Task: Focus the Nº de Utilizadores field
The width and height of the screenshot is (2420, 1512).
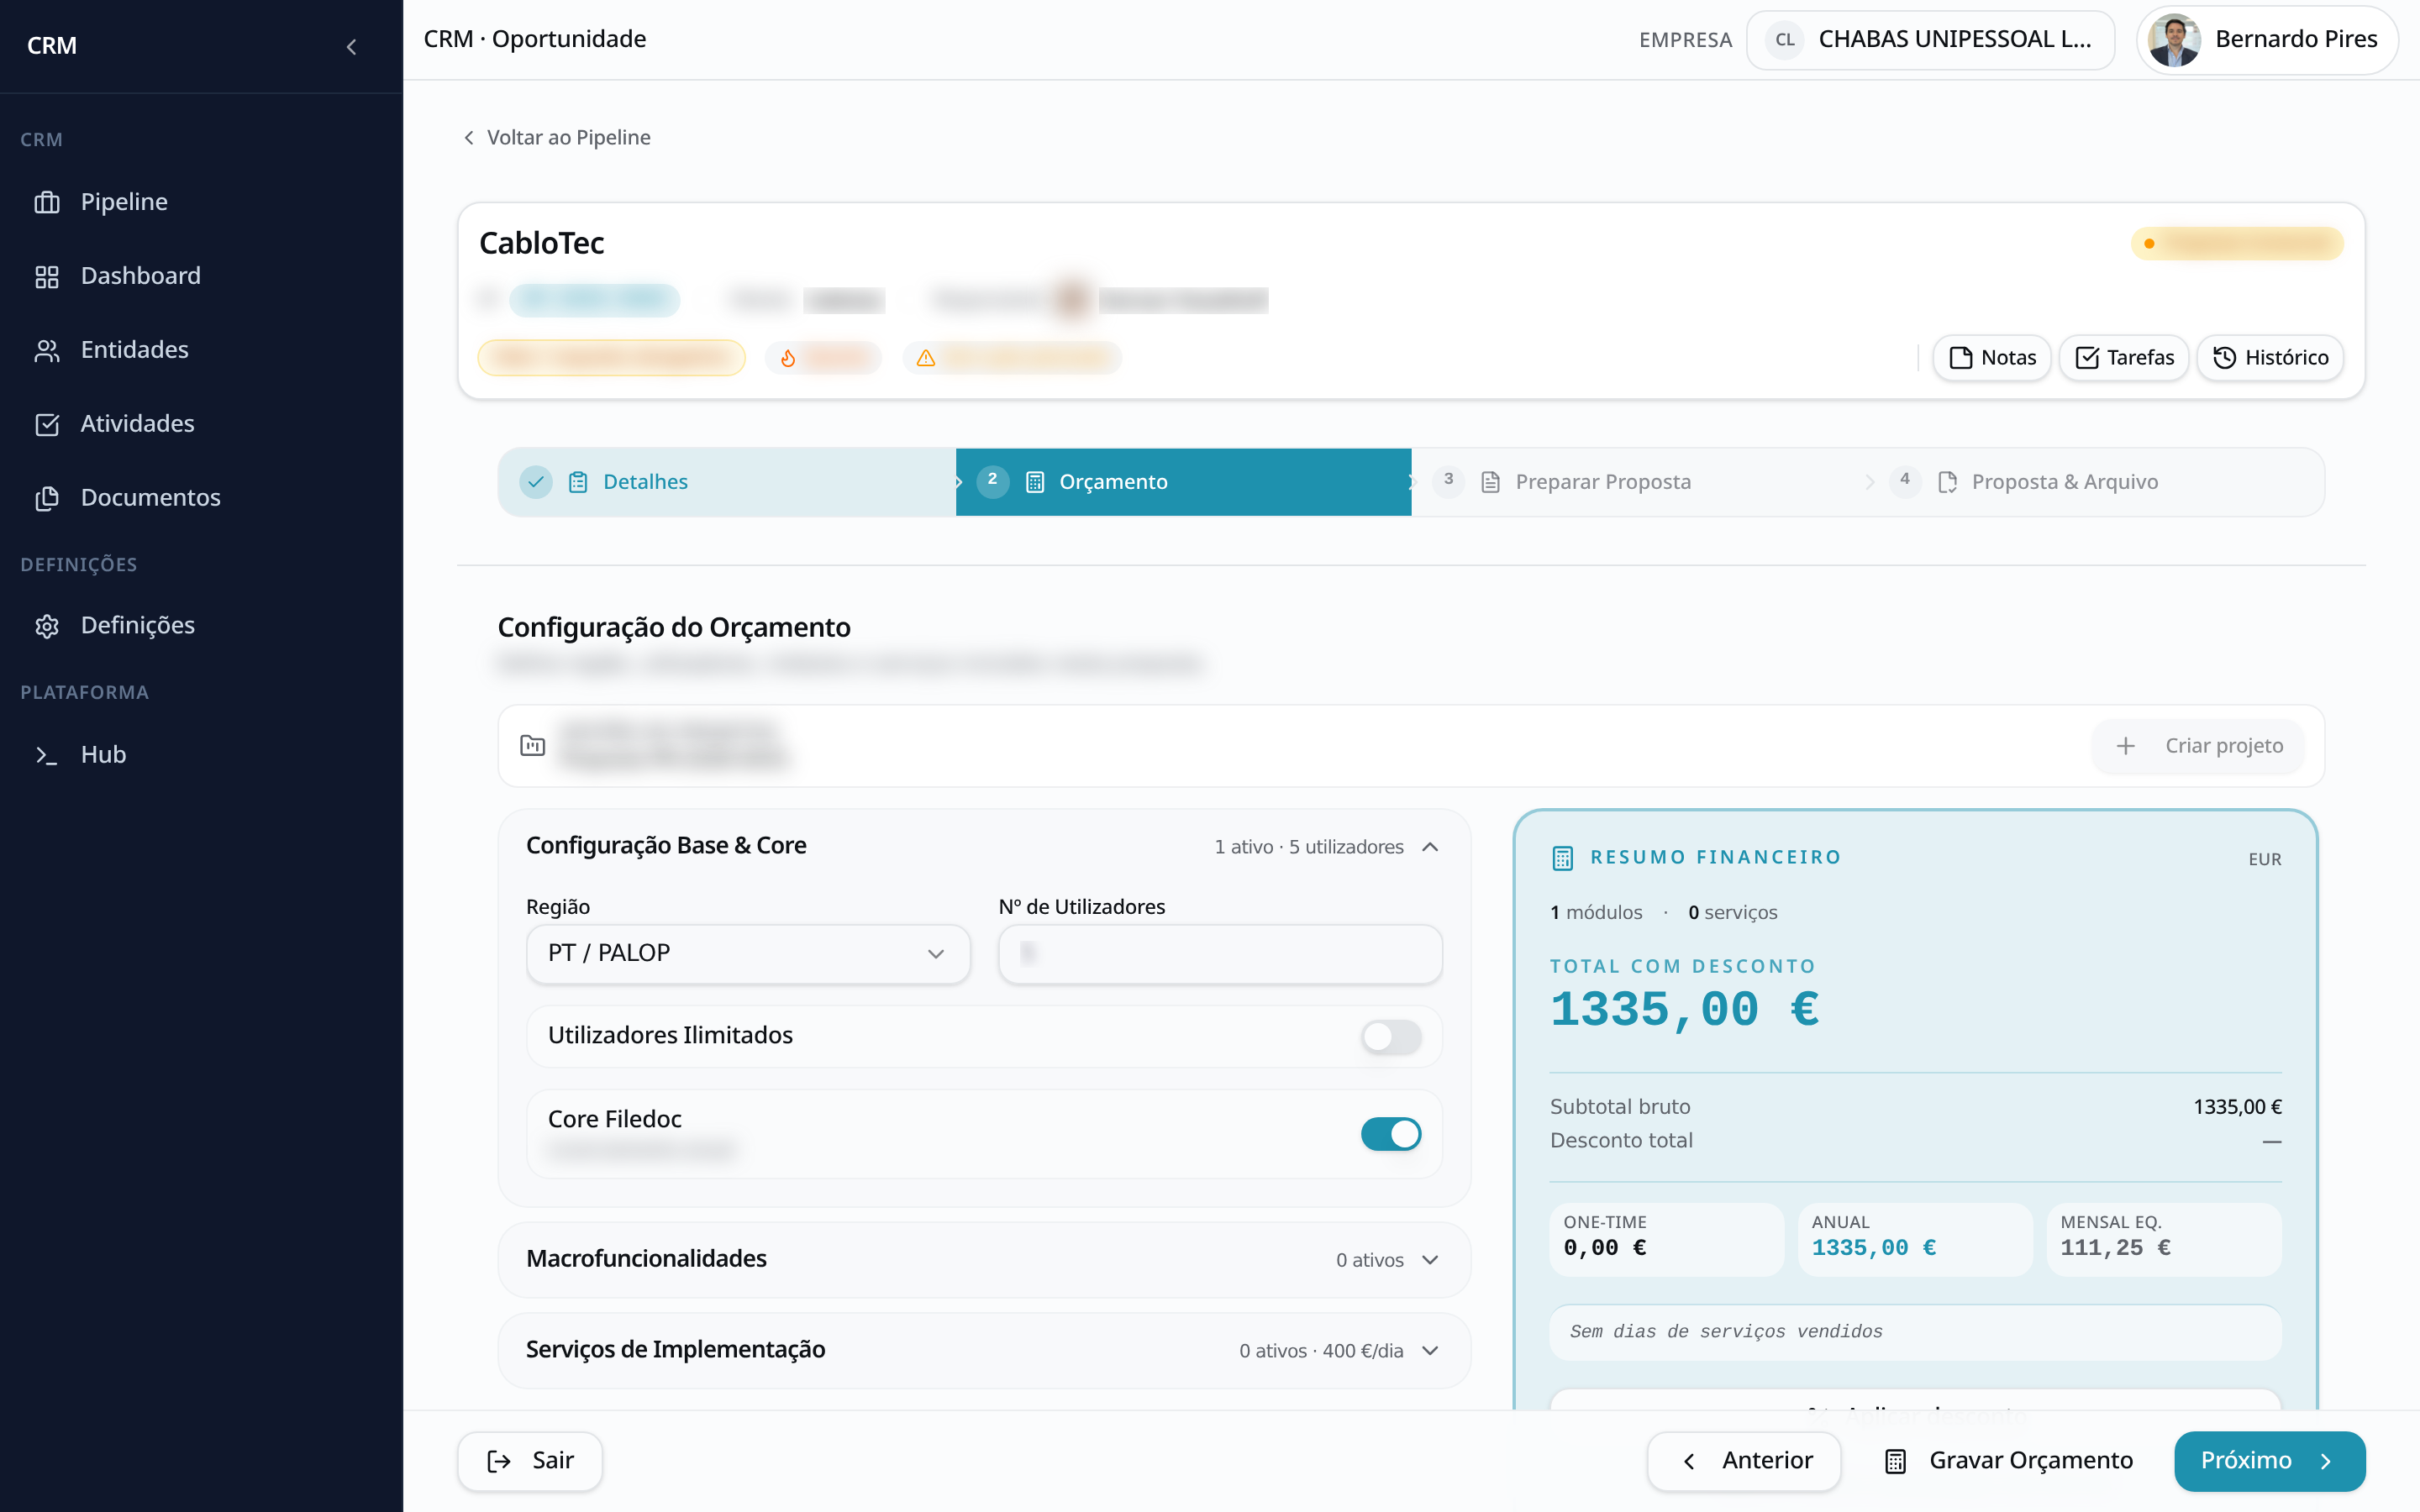Action: tap(1220, 954)
